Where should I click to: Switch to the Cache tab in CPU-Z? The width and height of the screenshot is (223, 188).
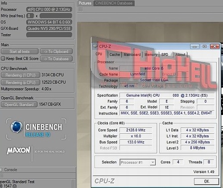115,55
